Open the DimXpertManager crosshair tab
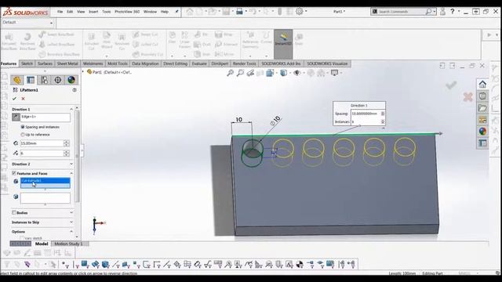502x282 pixels. [57, 80]
